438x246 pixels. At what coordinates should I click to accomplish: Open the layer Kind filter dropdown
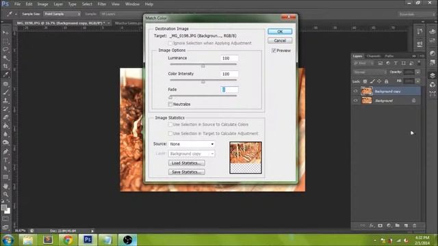(x=363, y=64)
